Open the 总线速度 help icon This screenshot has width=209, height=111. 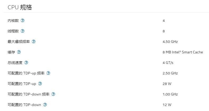pyautogui.click(x=26, y=63)
